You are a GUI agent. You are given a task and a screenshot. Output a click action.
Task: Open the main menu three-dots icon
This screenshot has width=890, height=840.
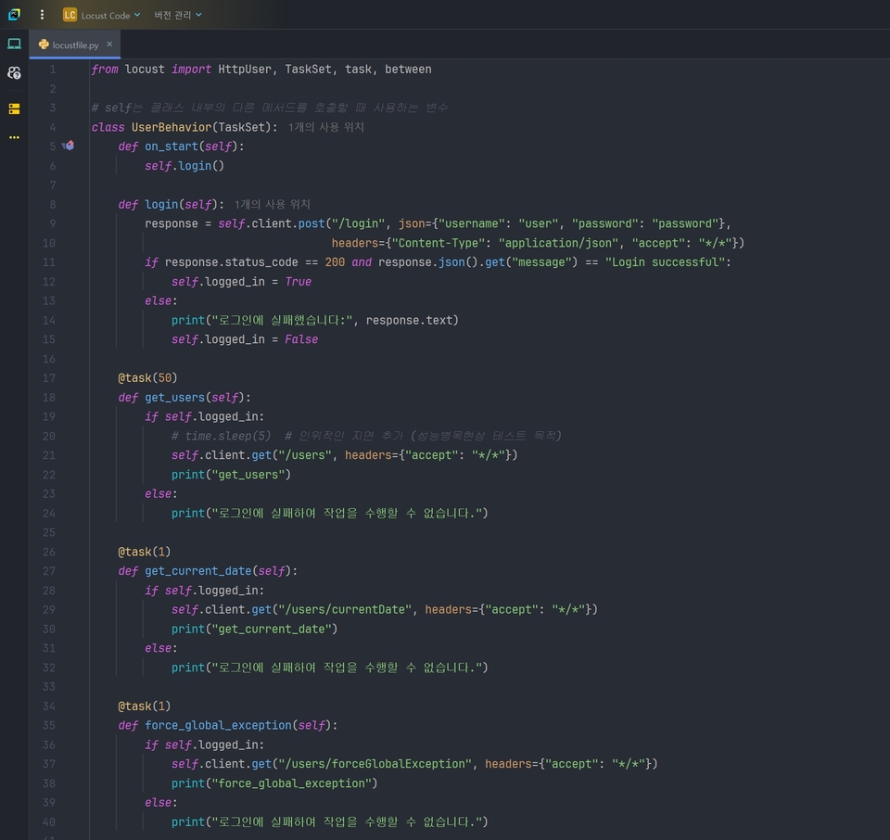pyautogui.click(x=42, y=15)
